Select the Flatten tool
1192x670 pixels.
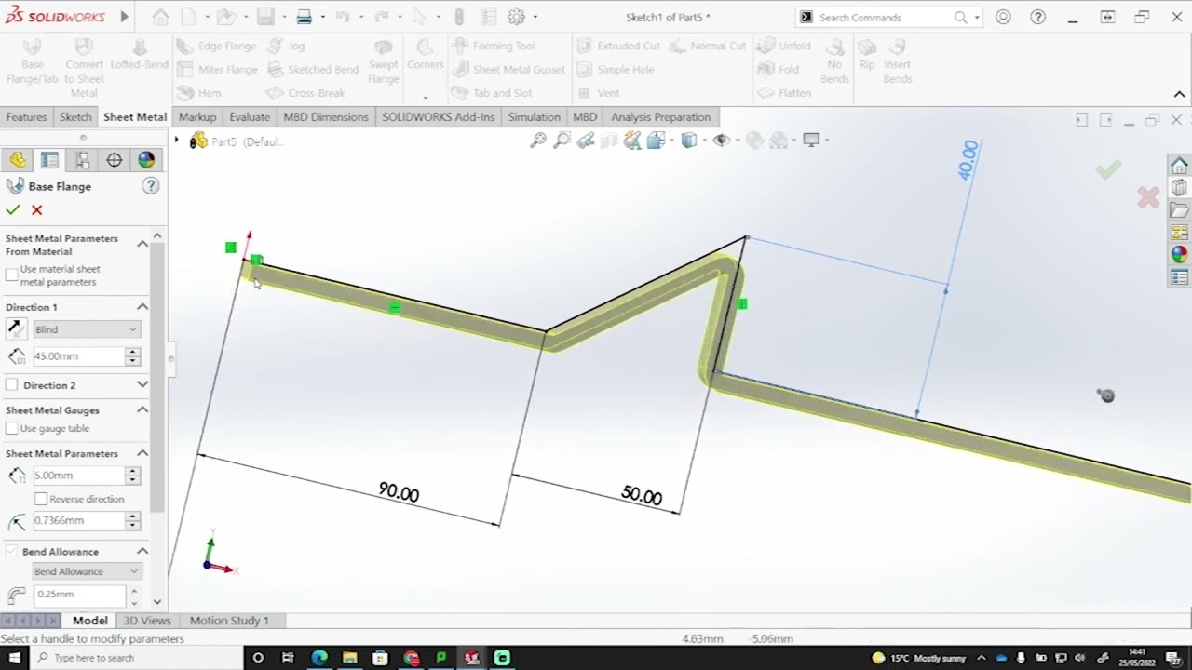(x=784, y=93)
